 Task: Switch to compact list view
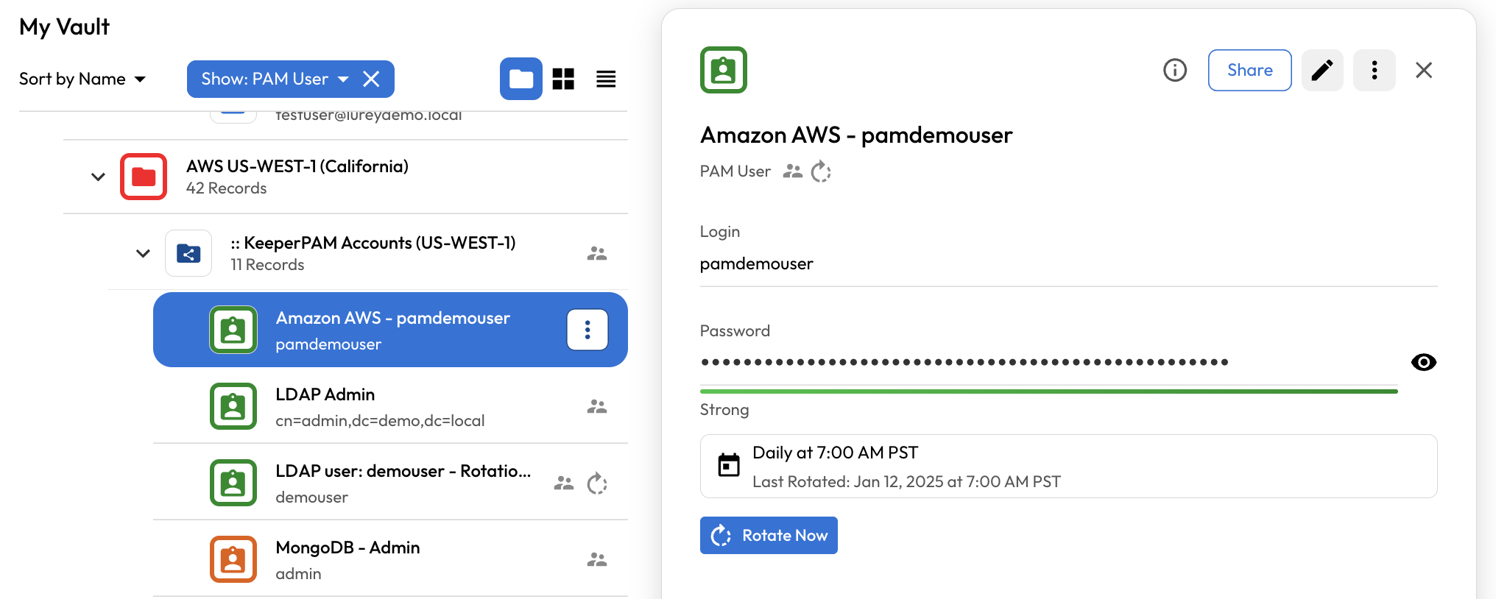[606, 79]
